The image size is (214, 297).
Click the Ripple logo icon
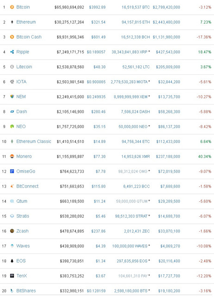(x=12, y=52)
